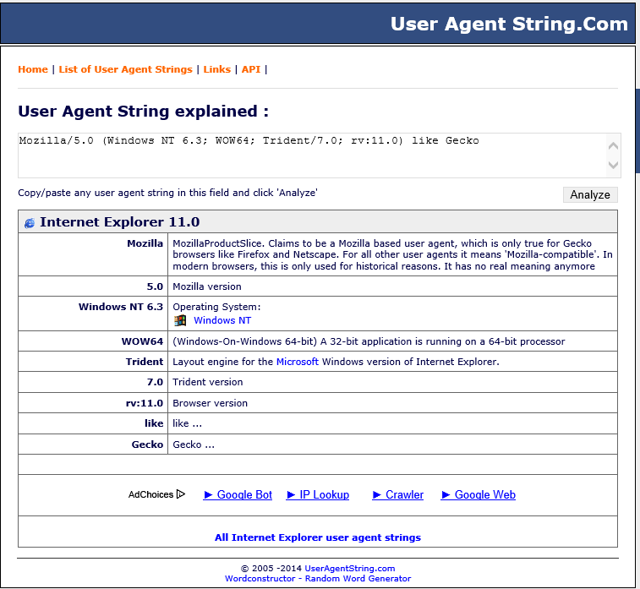Click the AdChoices triangle icon

point(181,494)
